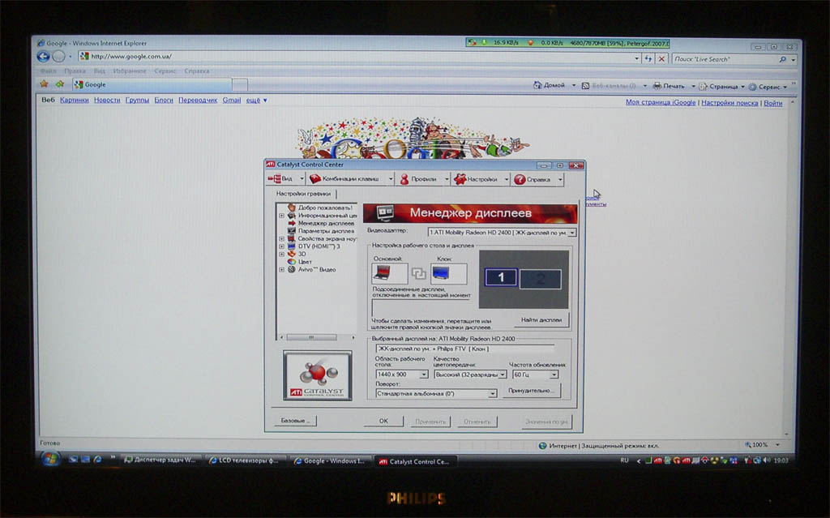Expand the Информационный центр tree node

point(281,216)
